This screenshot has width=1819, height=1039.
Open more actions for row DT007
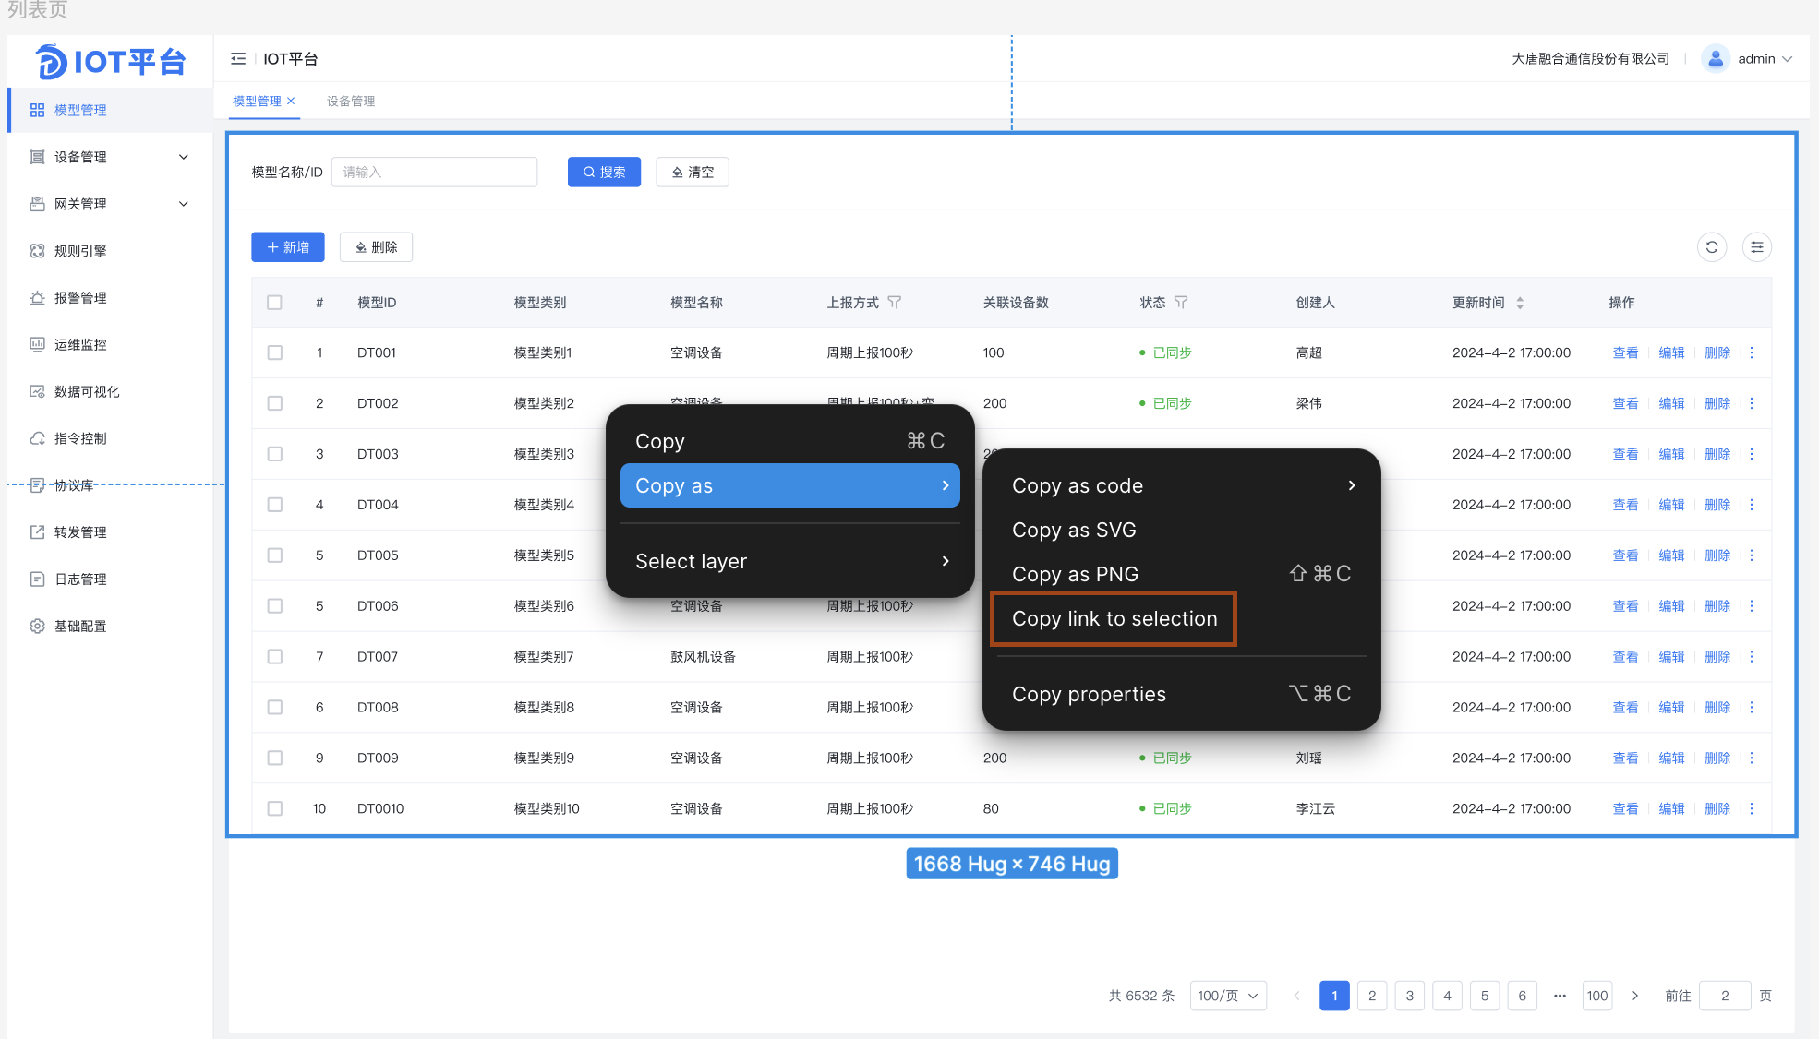coord(1752,657)
